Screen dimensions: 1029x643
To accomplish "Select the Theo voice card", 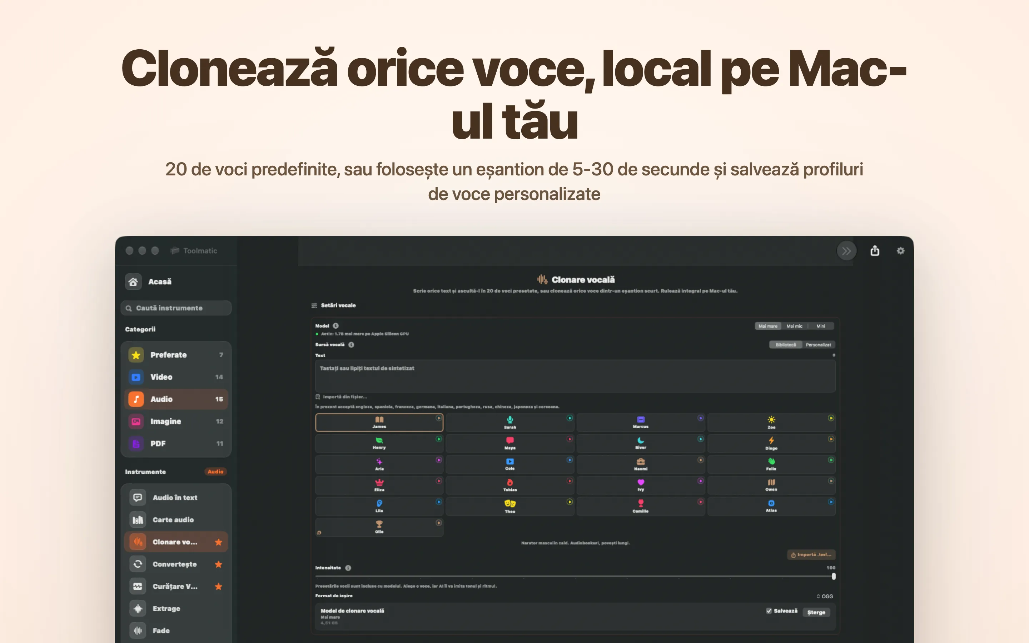I will click(510, 506).
